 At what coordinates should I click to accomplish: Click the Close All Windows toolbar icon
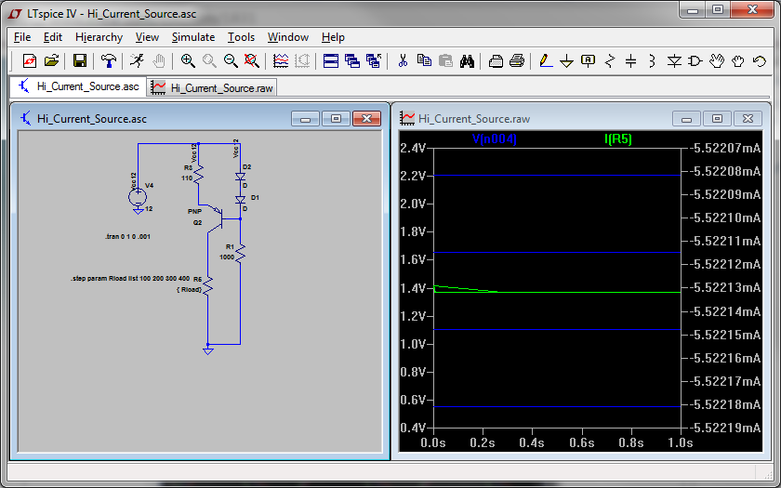pos(374,61)
